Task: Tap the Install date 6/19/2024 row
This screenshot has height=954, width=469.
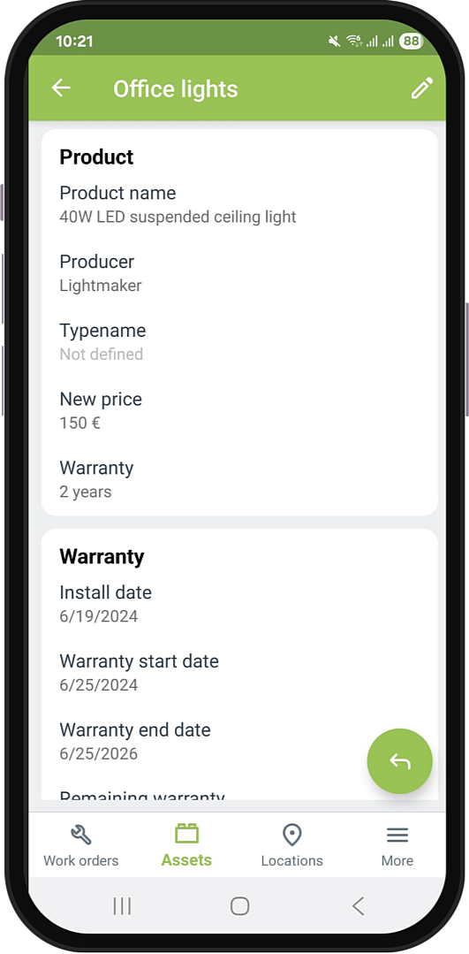Action: (x=239, y=604)
